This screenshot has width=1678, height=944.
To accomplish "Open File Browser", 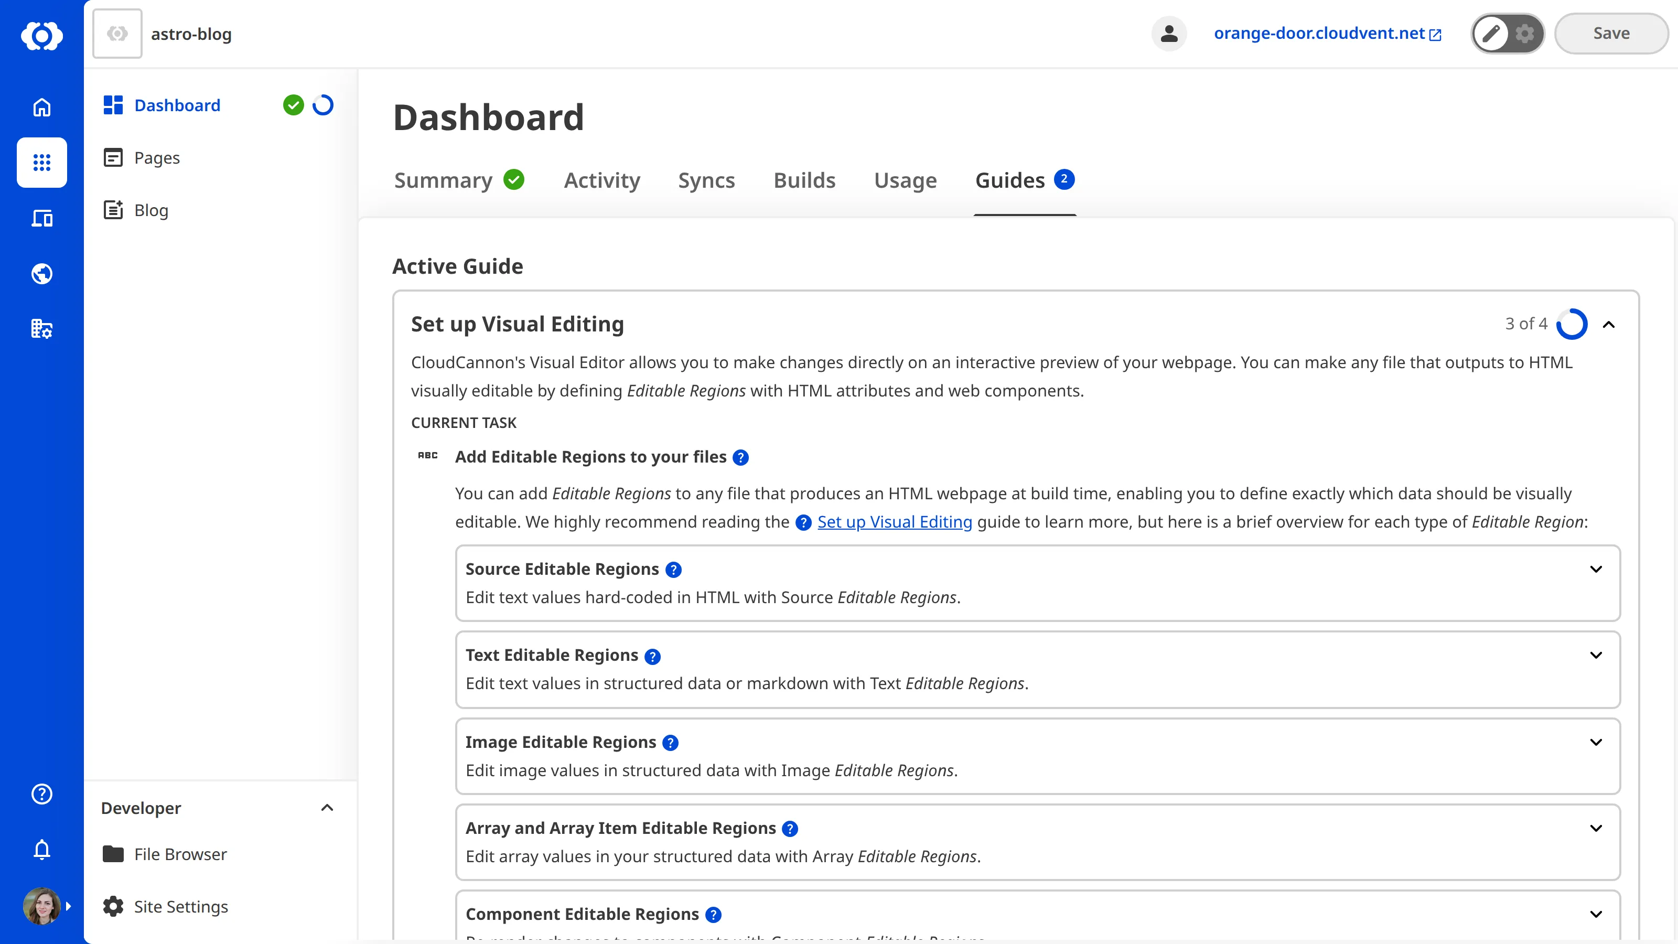I will (180, 854).
